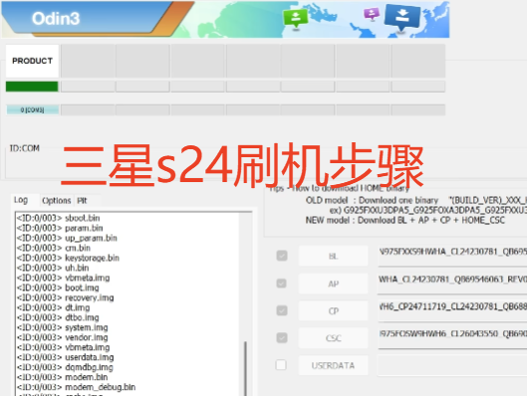Screen dimensions: 527x396
Task: Toggle the CSC checkbox
Action: 282,337
